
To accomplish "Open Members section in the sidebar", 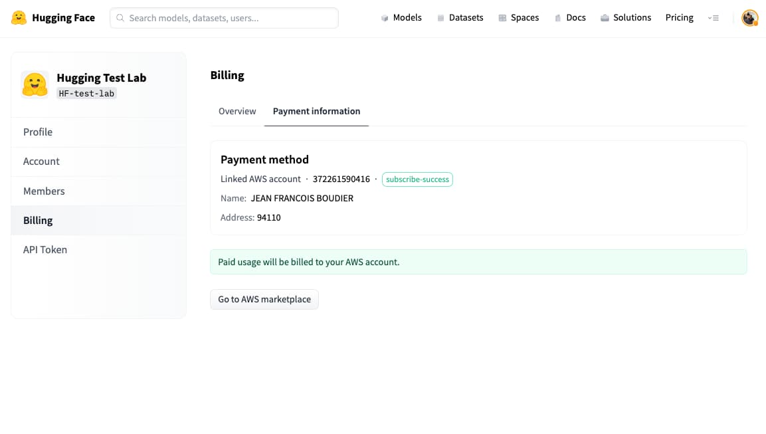I will point(44,191).
